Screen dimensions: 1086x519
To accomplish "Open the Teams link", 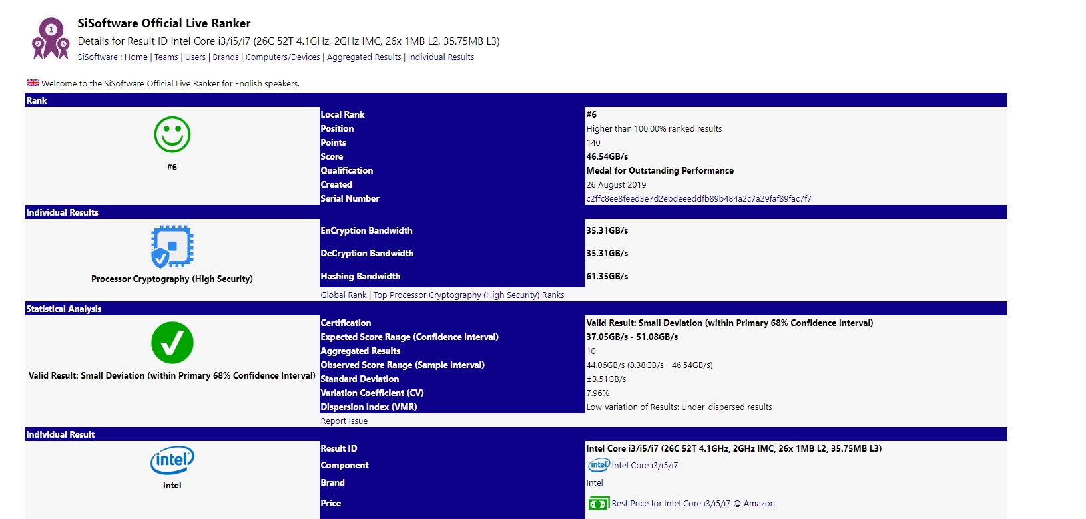I will tap(166, 57).
